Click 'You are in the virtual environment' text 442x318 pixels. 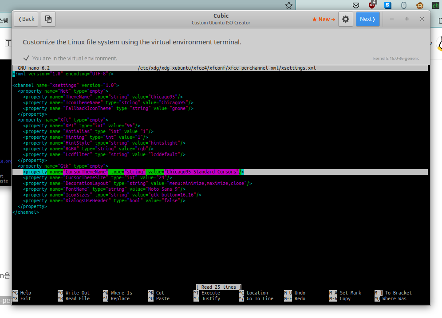(x=75, y=58)
